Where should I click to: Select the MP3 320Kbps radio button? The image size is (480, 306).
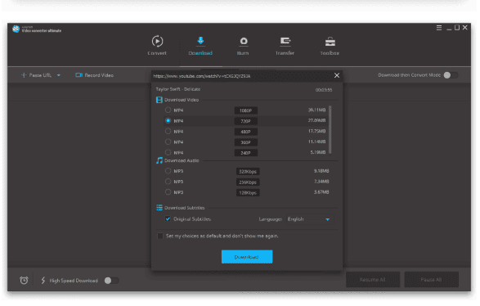pos(168,171)
